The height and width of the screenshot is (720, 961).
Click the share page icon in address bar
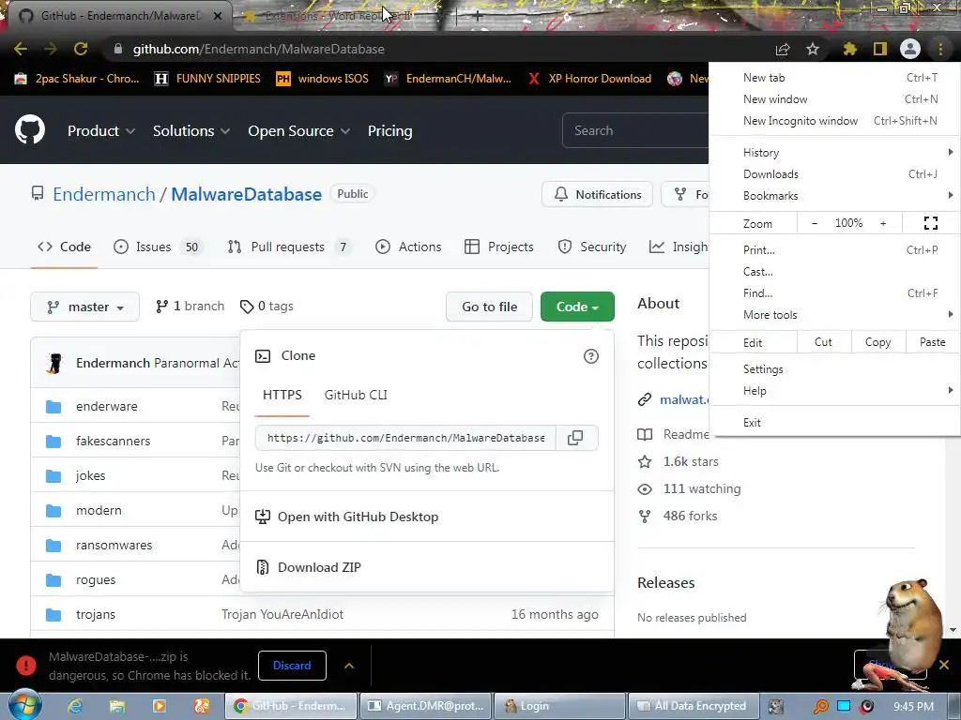[x=783, y=49]
